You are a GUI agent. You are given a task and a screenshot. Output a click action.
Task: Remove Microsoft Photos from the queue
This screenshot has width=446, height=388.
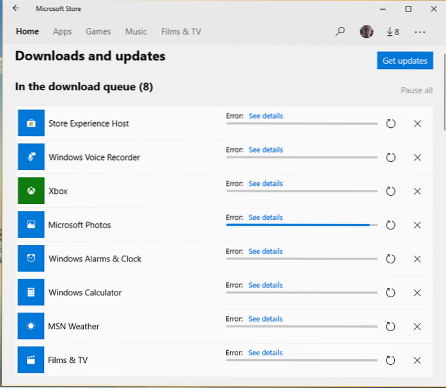pyautogui.click(x=417, y=225)
